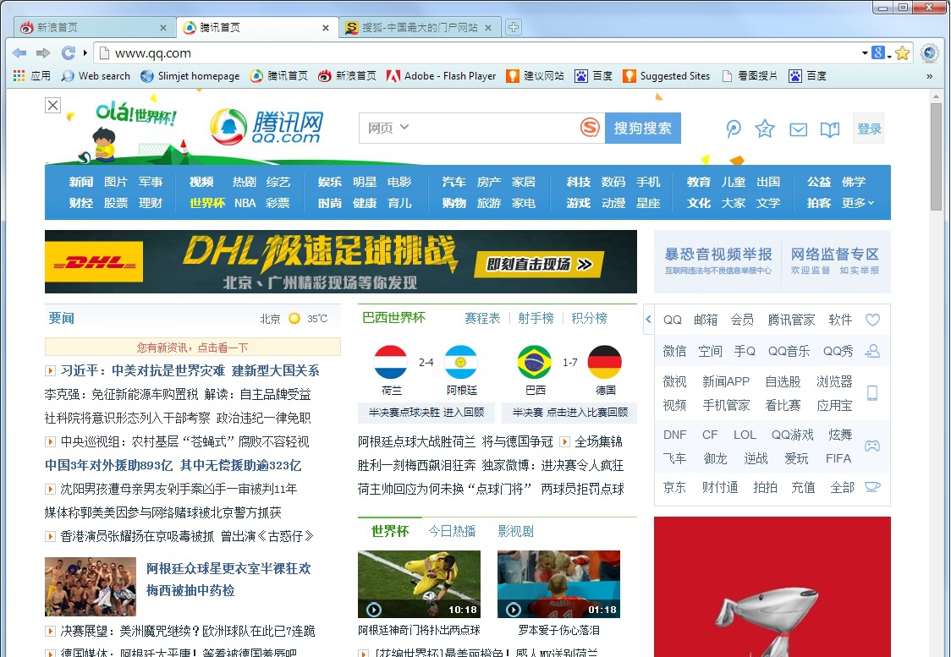951x657 pixels.
Task: Expand 更多 in the navigation bar
Action: pyautogui.click(x=858, y=203)
